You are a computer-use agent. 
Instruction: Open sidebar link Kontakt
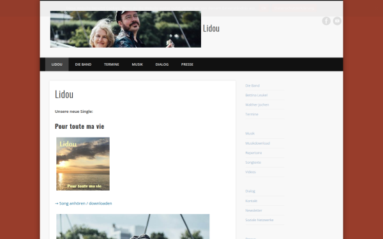[251, 201]
